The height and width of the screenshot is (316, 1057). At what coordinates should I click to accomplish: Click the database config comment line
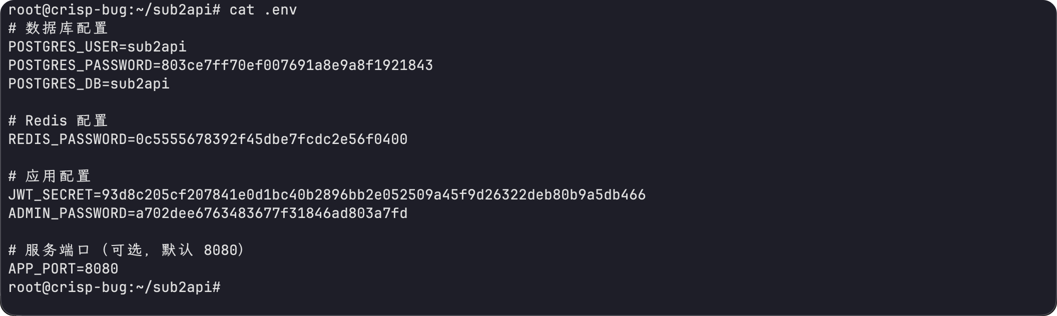58,28
